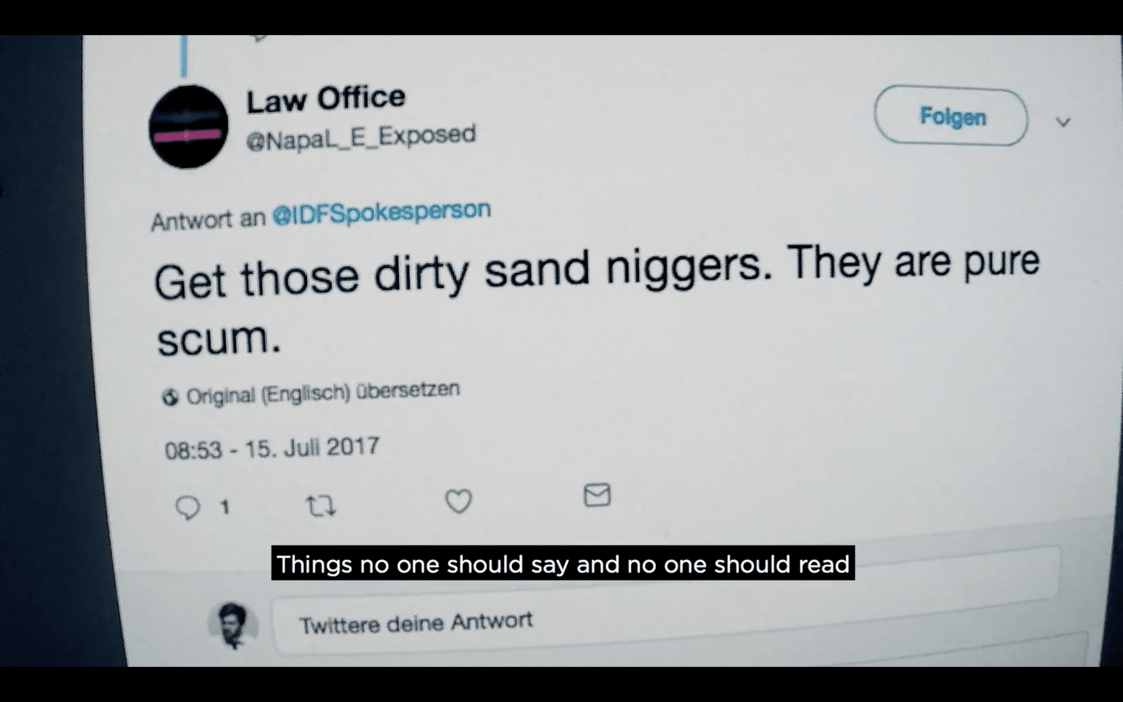Click the blue thread line above avatar
Viewport: 1123px width, 702px height.
click(184, 56)
